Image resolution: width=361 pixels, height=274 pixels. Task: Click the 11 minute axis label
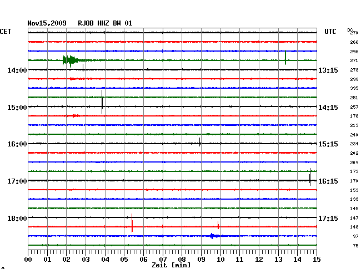tap(239, 259)
